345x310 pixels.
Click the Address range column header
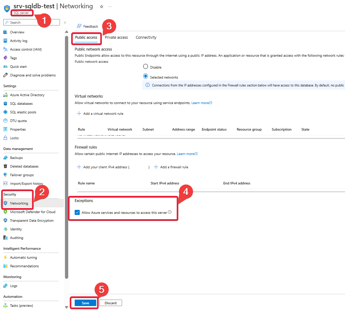(183, 129)
